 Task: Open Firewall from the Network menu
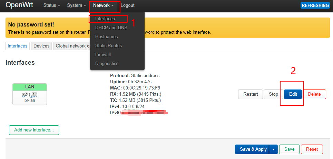click(103, 54)
